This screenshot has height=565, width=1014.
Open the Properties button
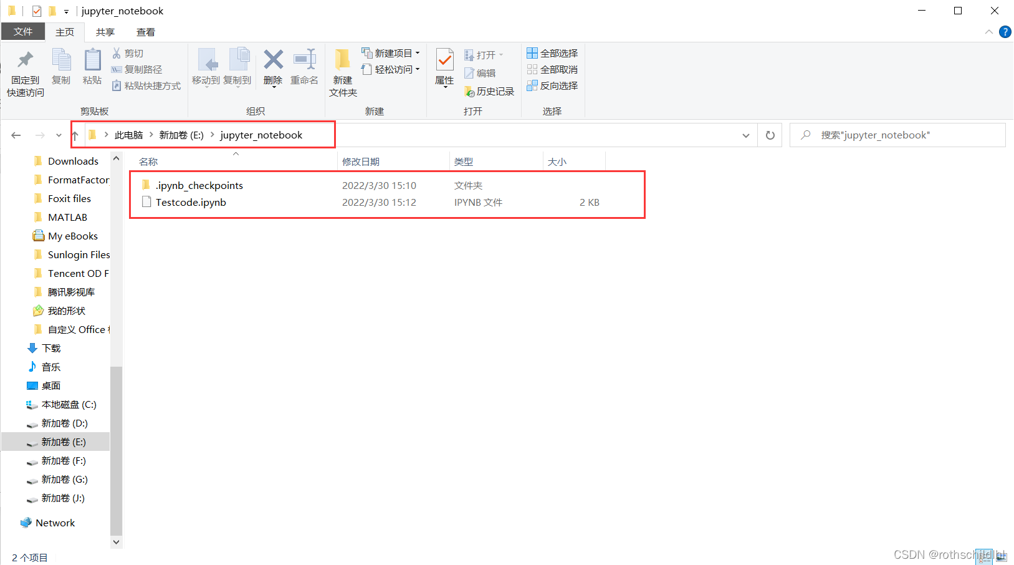(444, 67)
